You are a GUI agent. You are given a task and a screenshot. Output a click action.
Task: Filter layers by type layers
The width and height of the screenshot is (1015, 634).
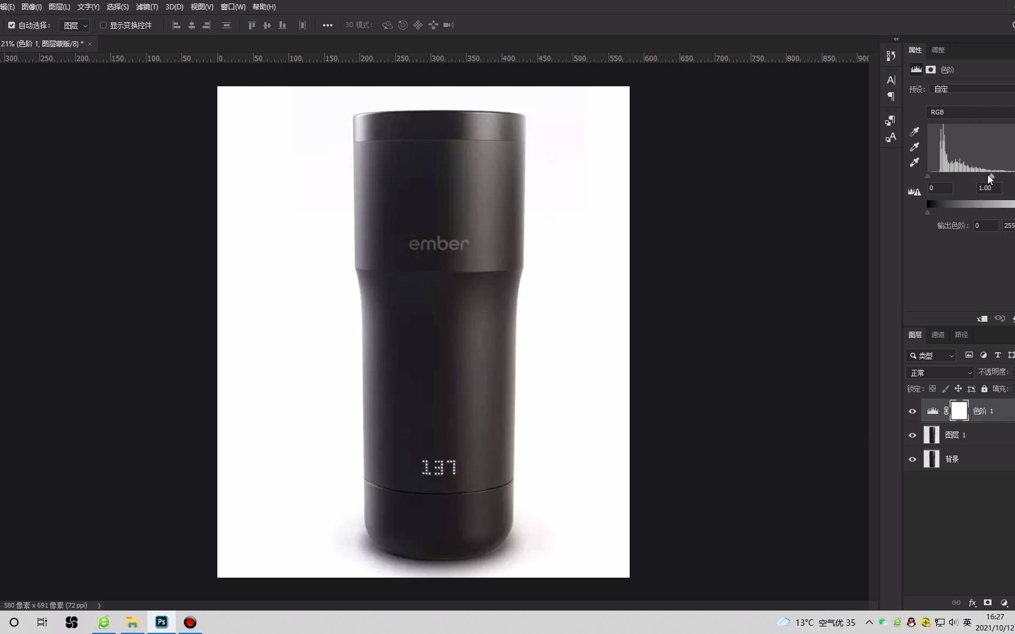point(997,355)
